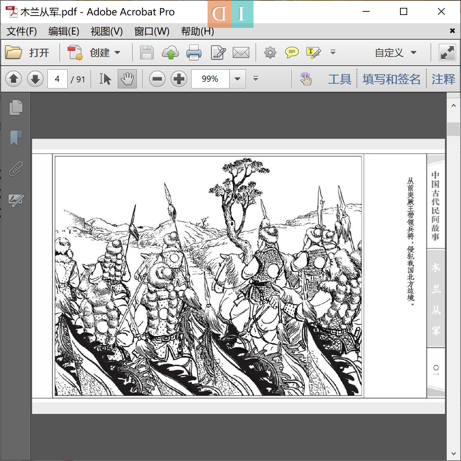Click the 99% zoom value field
Viewport: 461px width, 461px height.
(x=210, y=79)
